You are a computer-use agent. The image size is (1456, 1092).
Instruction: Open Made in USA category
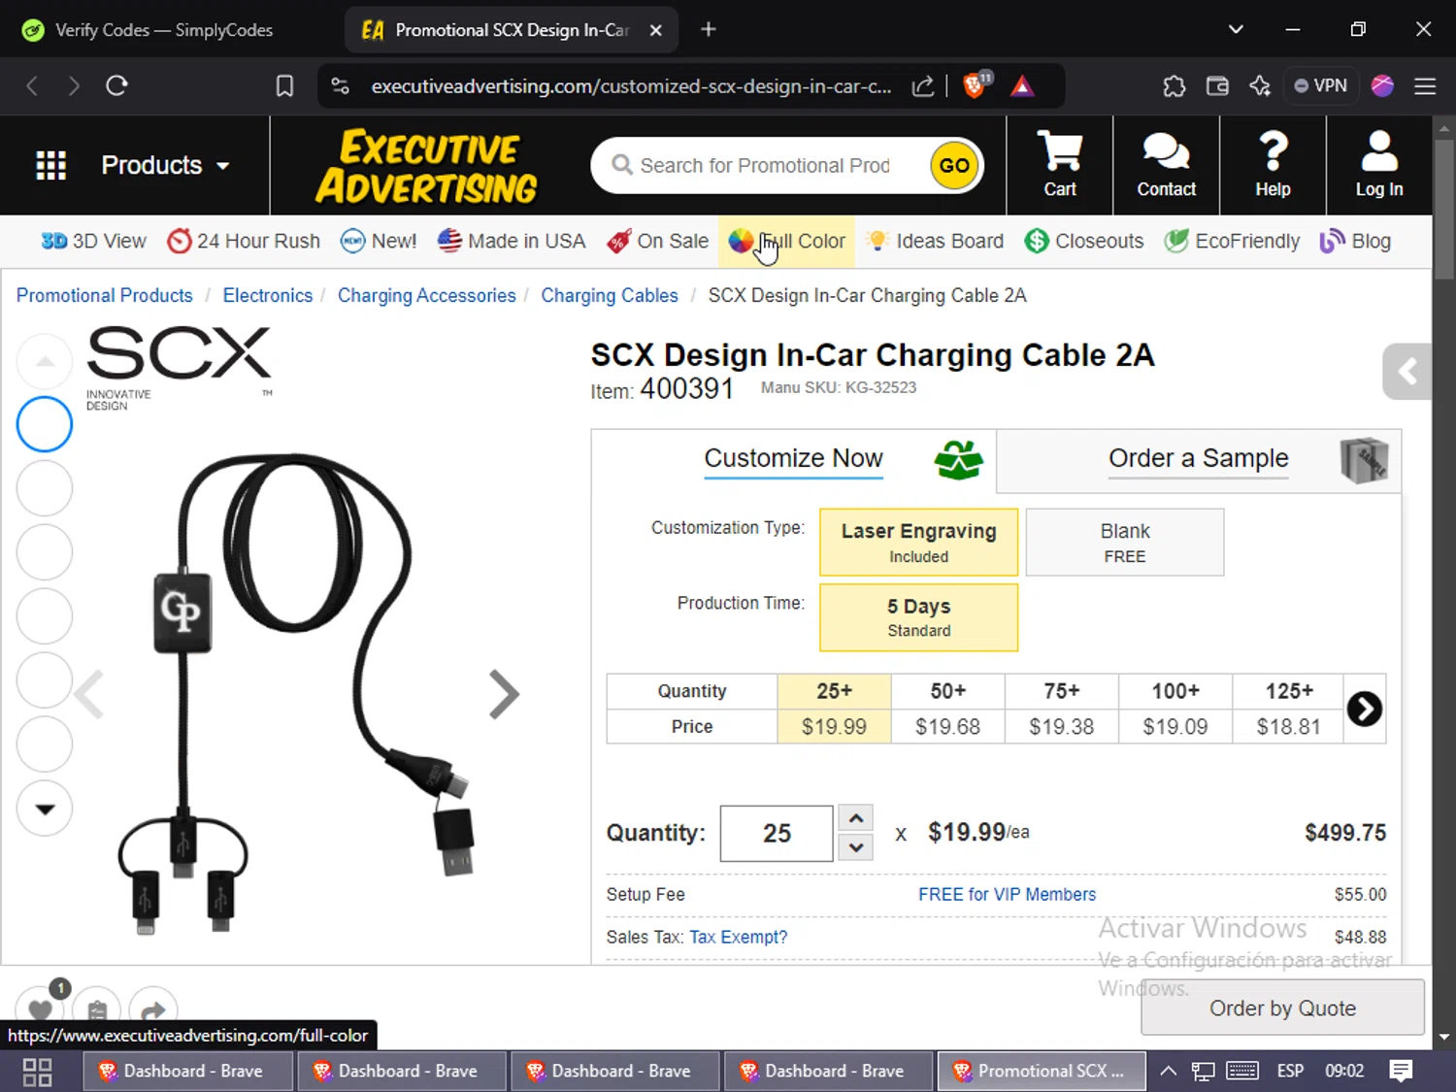click(512, 241)
